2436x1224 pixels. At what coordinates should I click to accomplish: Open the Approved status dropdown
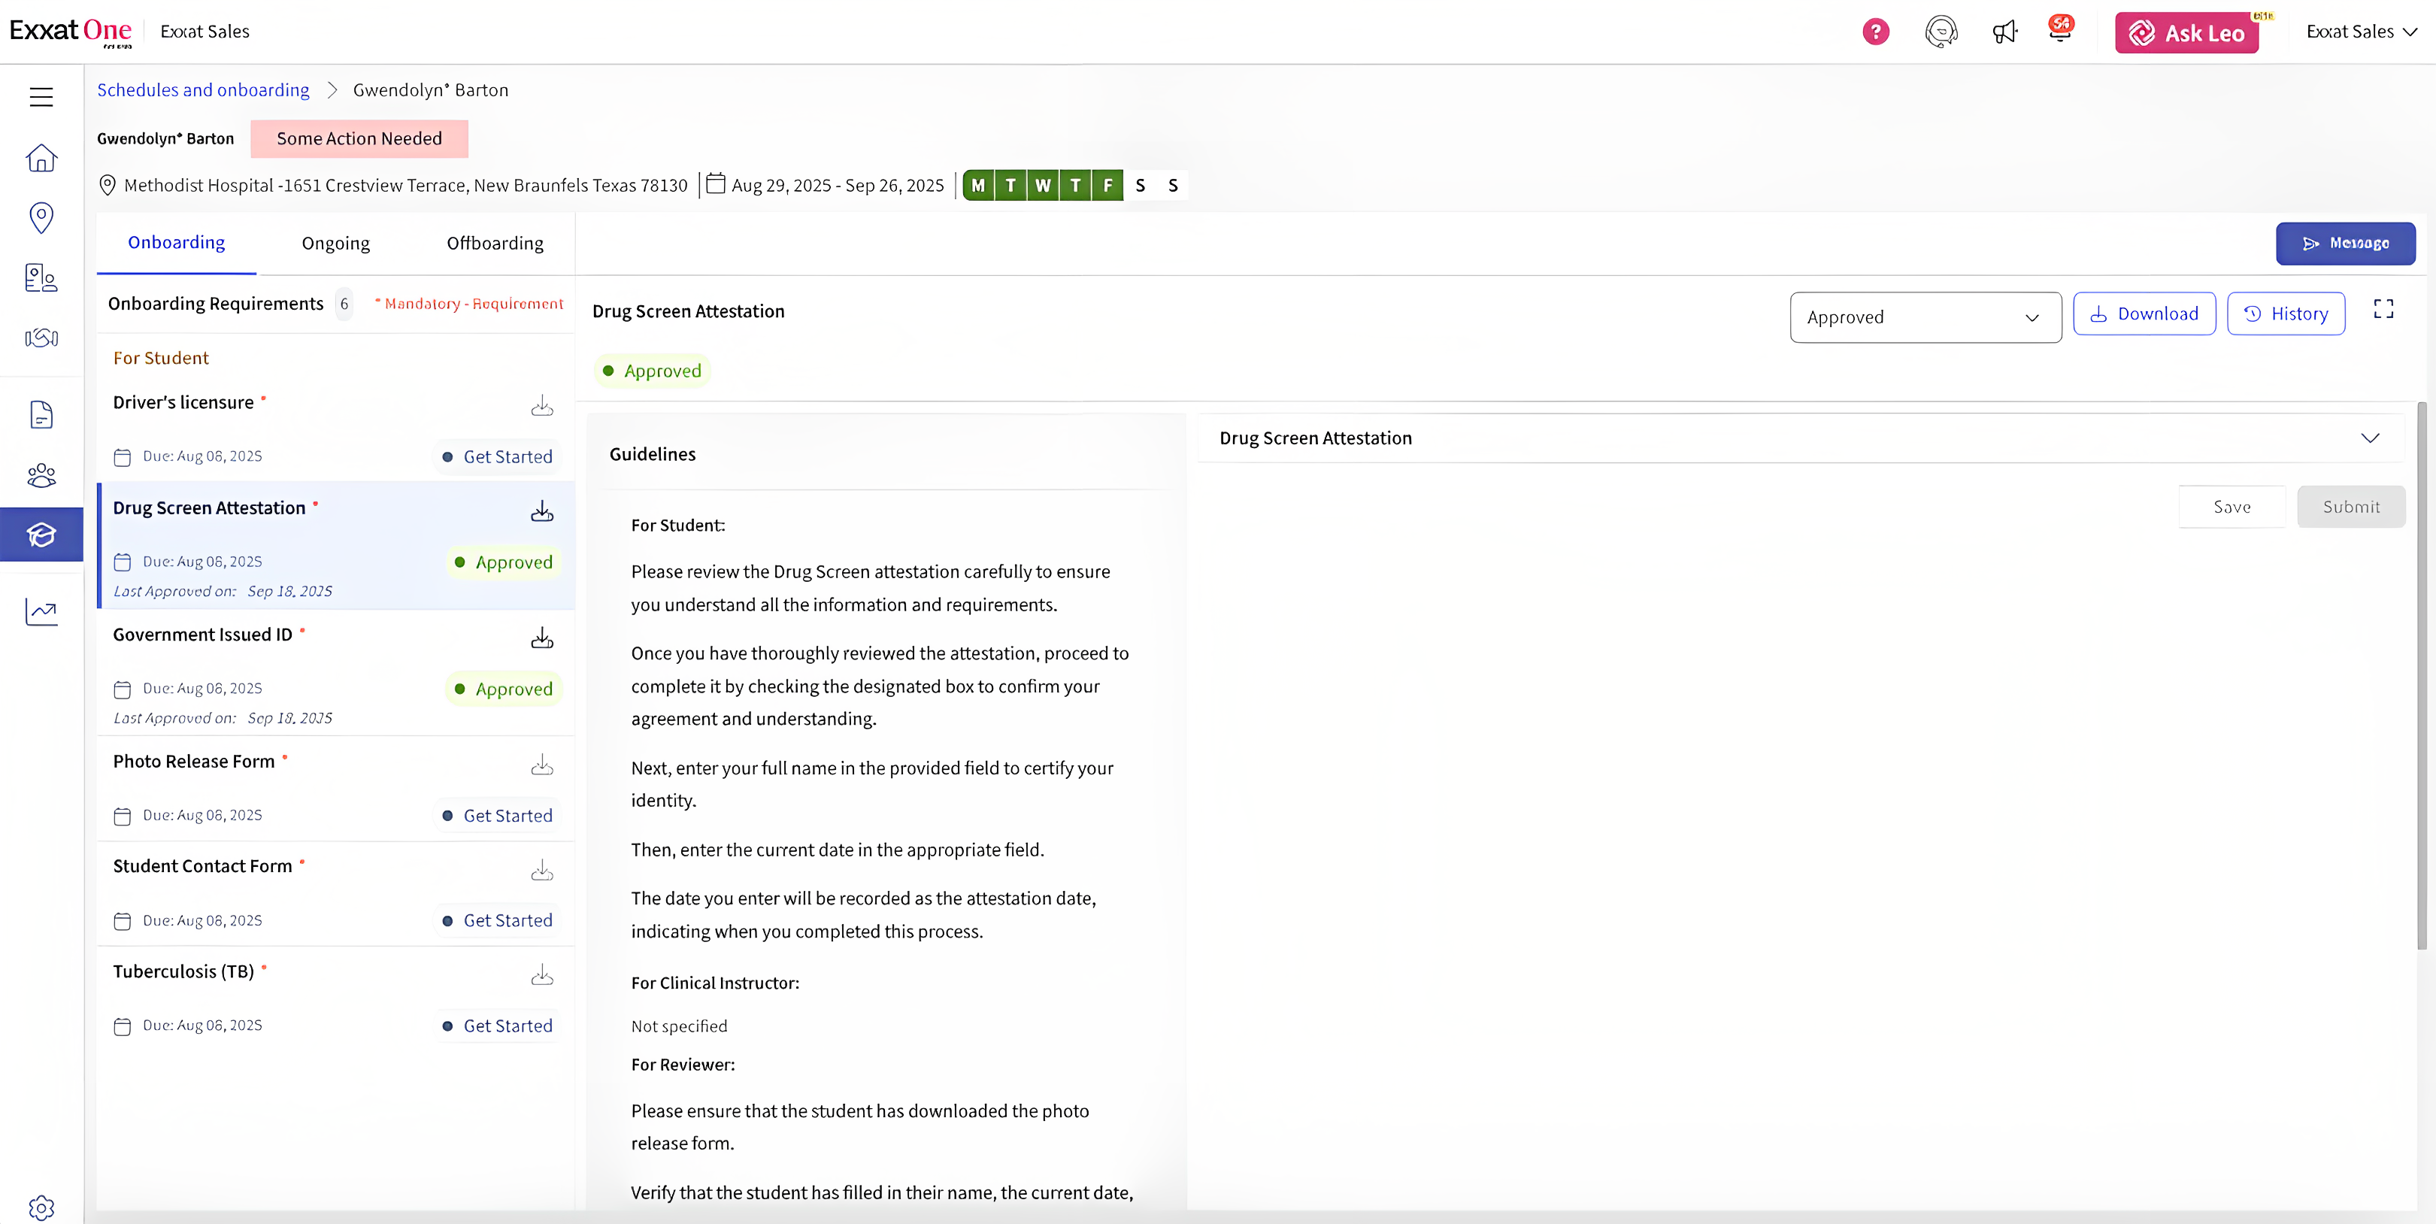click(x=1925, y=317)
